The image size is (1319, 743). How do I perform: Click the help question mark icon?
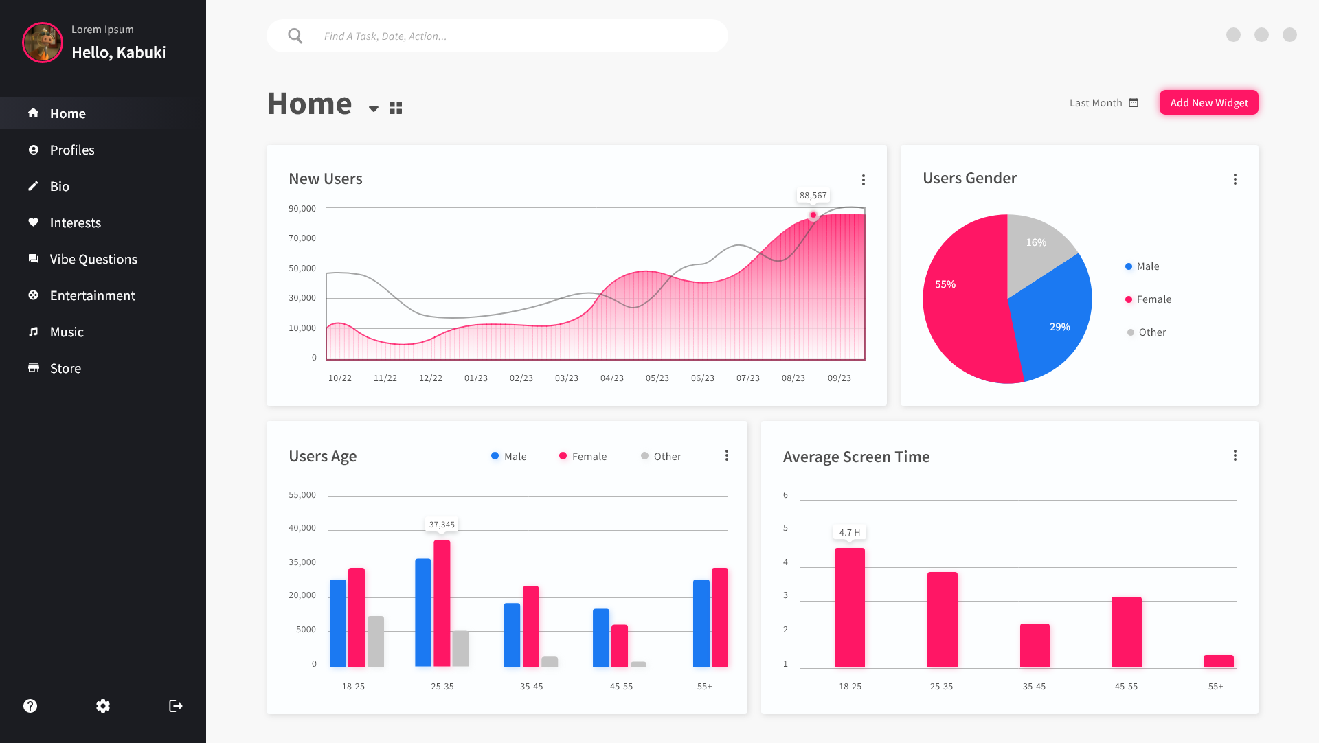30,706
